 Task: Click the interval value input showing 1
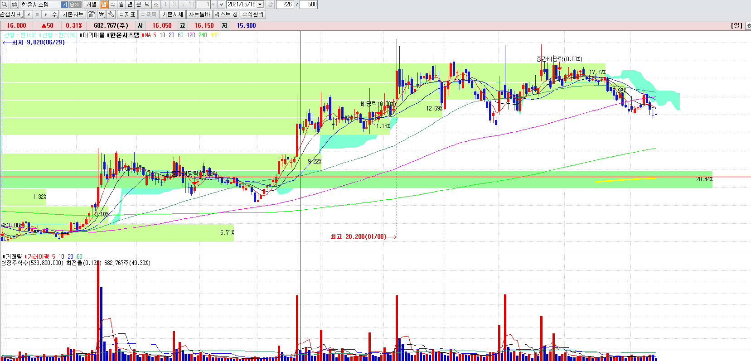pyautogui.click(x=203, y=5)
